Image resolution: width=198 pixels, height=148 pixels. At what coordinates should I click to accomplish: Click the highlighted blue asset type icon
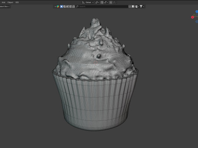coord(61,7)
